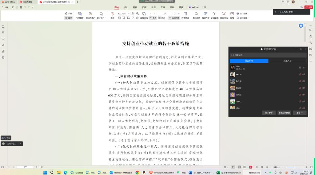Image resolution: width=315 pixels, height=175 pixels.
Task: Toggle microphone for the top member 罗胜
Action: point(304,68)
